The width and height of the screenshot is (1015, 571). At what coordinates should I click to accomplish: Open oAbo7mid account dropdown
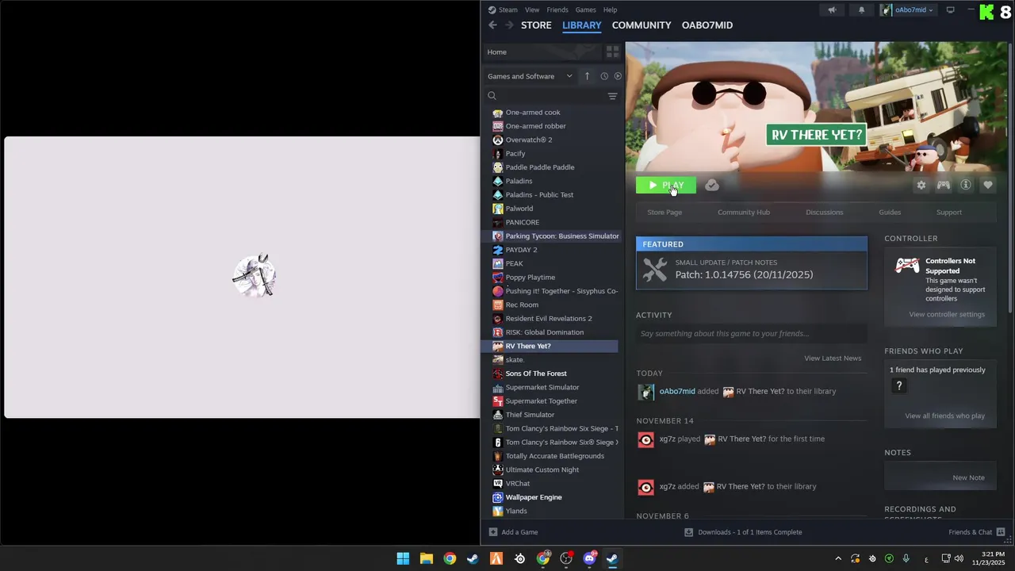tap(907, 10)
